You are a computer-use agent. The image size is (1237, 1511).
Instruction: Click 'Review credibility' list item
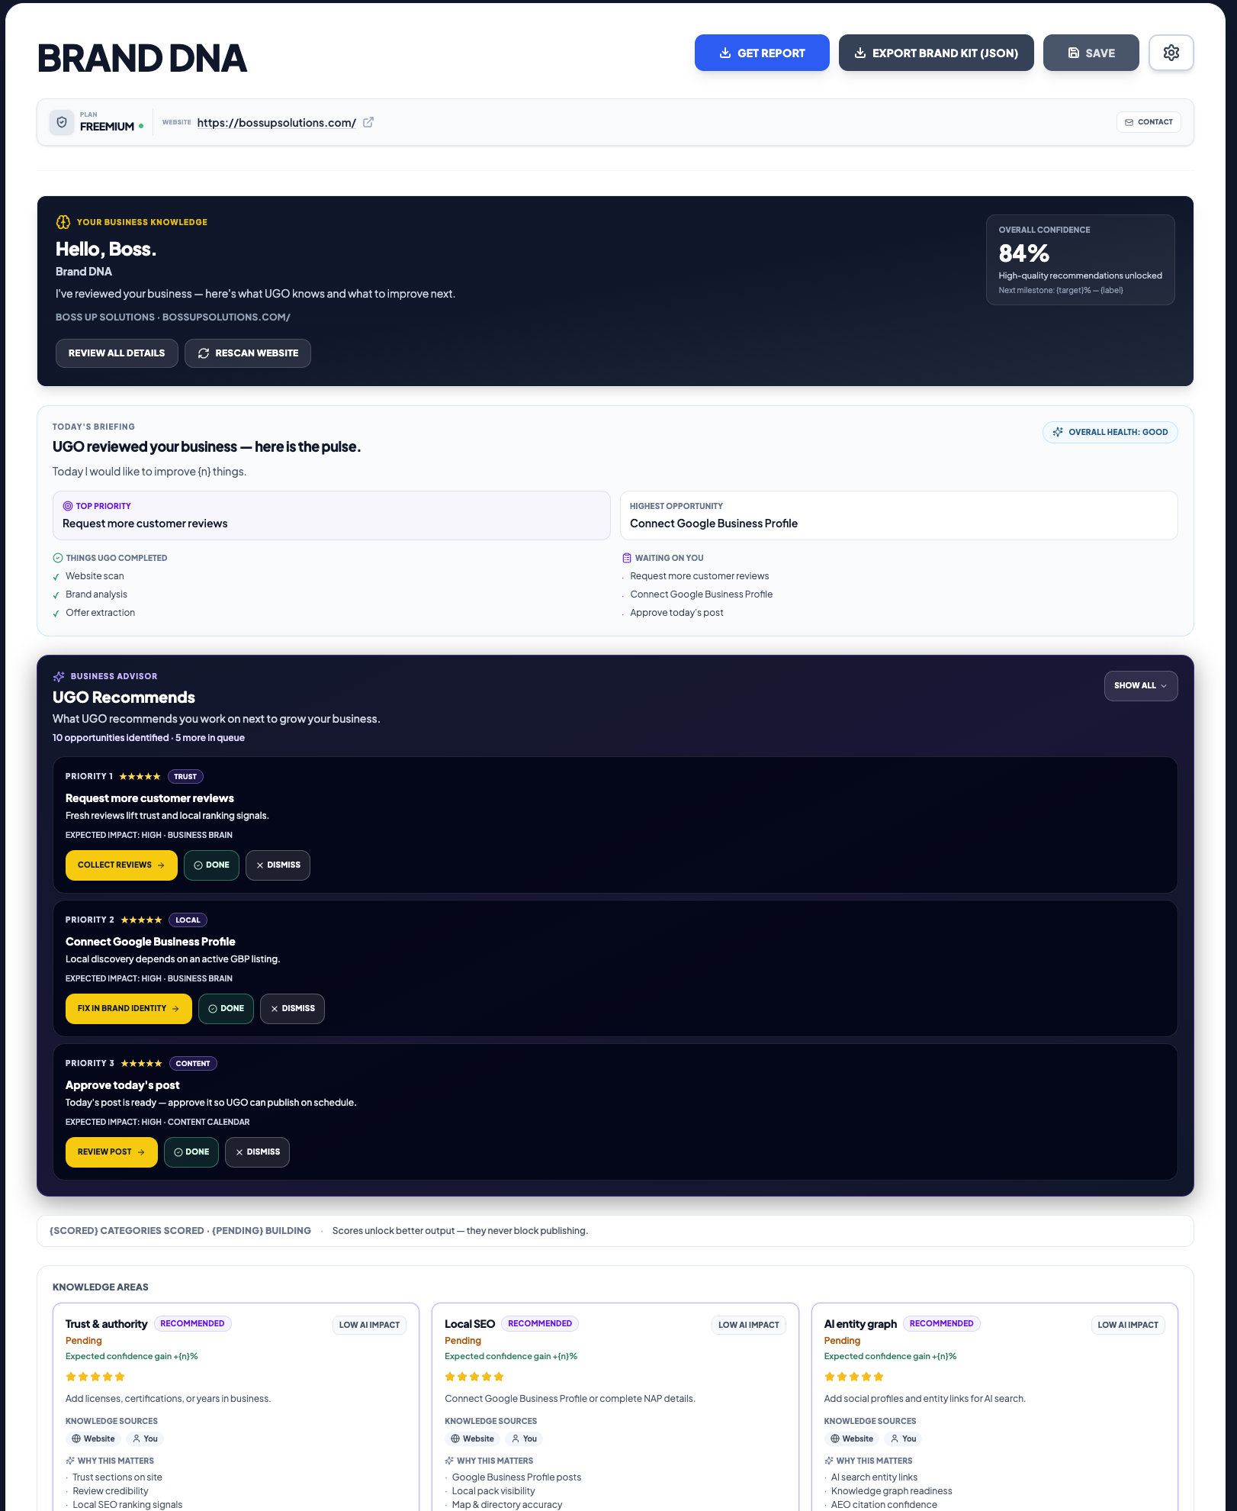[111, 1491]
